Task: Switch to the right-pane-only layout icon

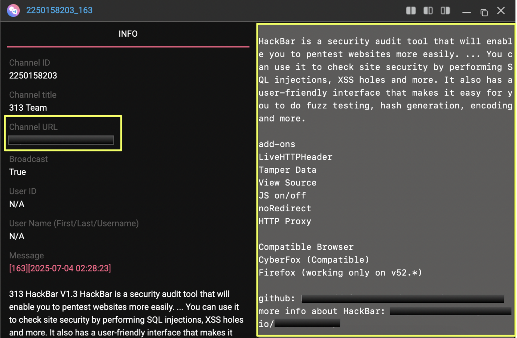Action: (445, 10)
